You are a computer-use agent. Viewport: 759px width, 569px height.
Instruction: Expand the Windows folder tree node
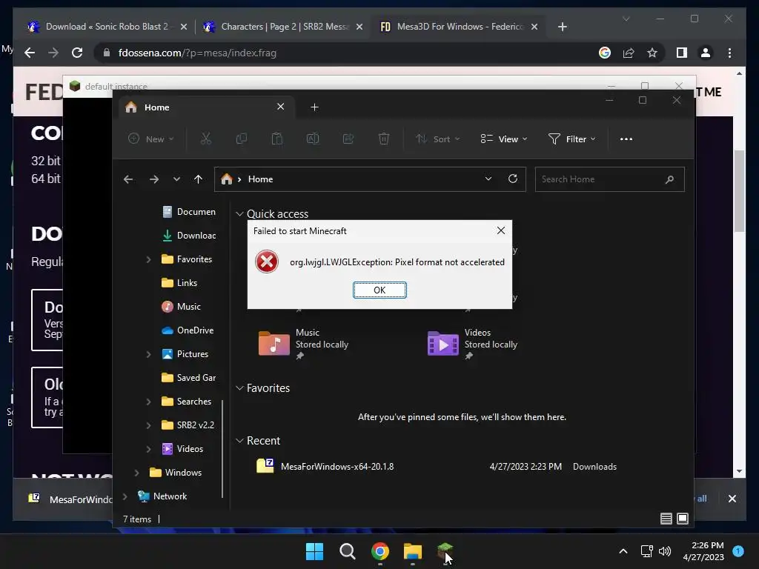point(136,473)
